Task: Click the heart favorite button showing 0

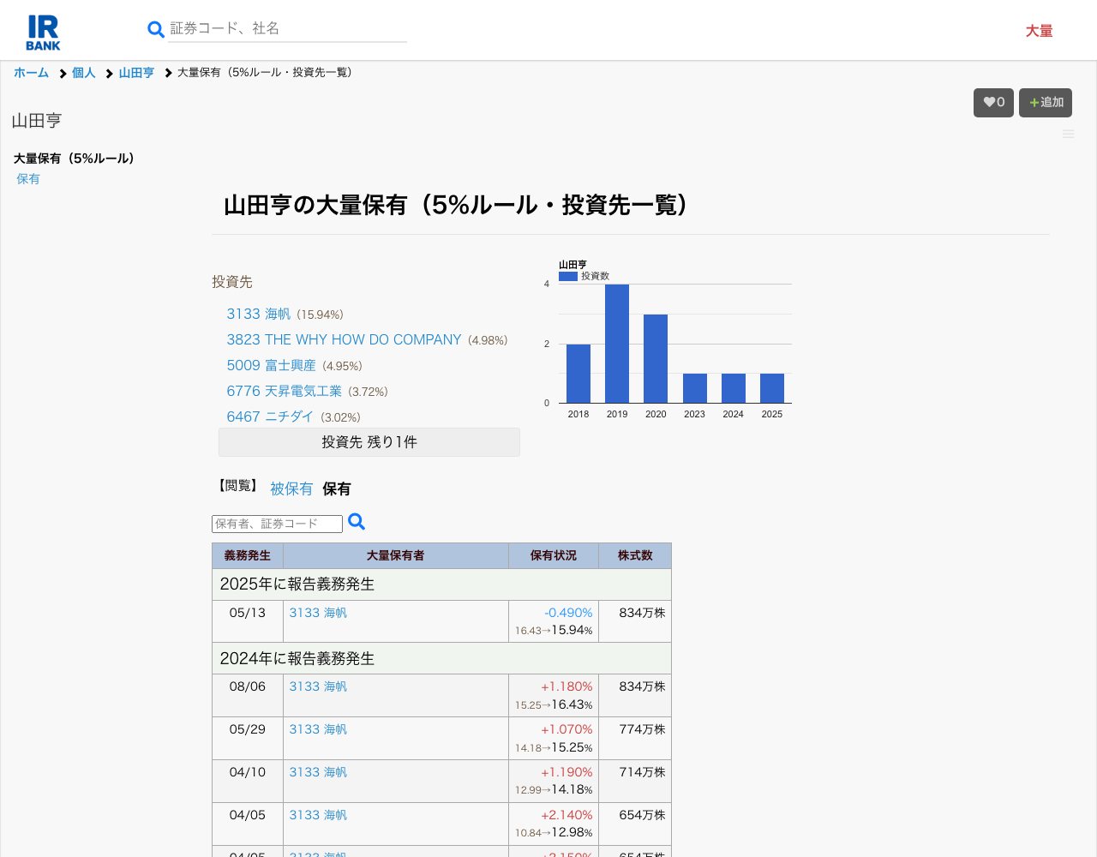Action: tap(993, 103)
